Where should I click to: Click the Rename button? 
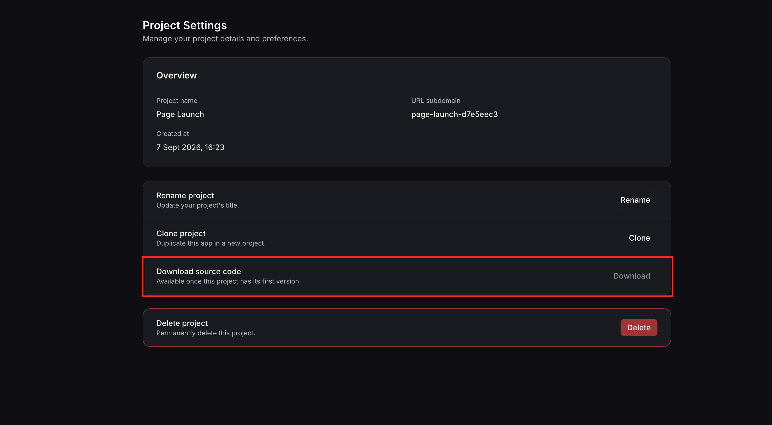(635, 200)
